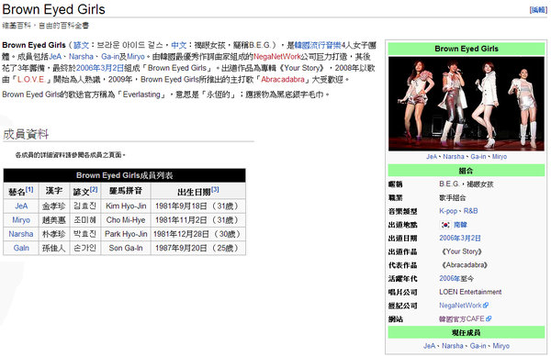Click the red Abracadabra link in the intro

coord(283,79)
